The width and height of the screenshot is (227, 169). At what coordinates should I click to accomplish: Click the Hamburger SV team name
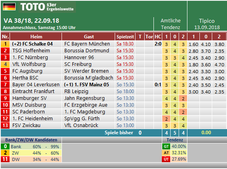point(30,98)
